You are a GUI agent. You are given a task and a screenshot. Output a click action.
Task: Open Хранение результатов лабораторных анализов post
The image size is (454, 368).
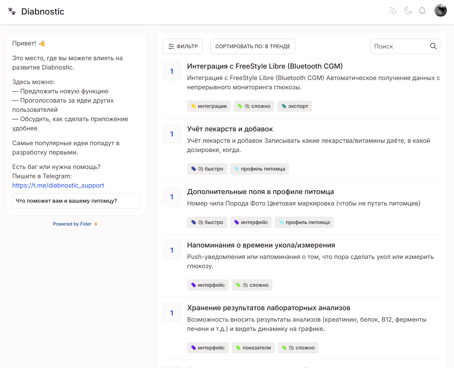[268, 308]
